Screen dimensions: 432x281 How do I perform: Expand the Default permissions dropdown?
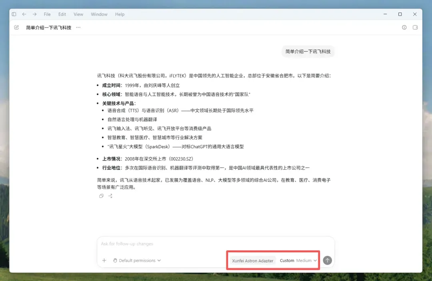click(137, 260)
